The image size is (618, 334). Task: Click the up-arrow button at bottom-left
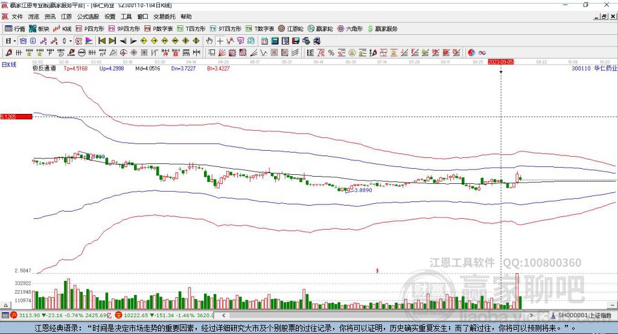pyautogui.click(x=5, y=305)
